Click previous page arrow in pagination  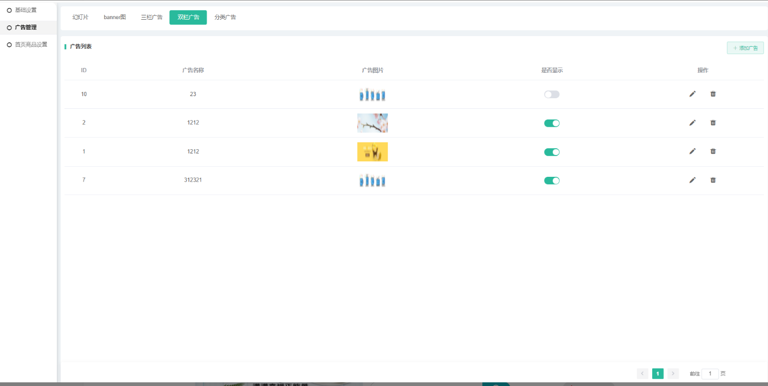pos(642,374)
